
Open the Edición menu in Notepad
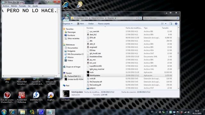coord(14,6)
